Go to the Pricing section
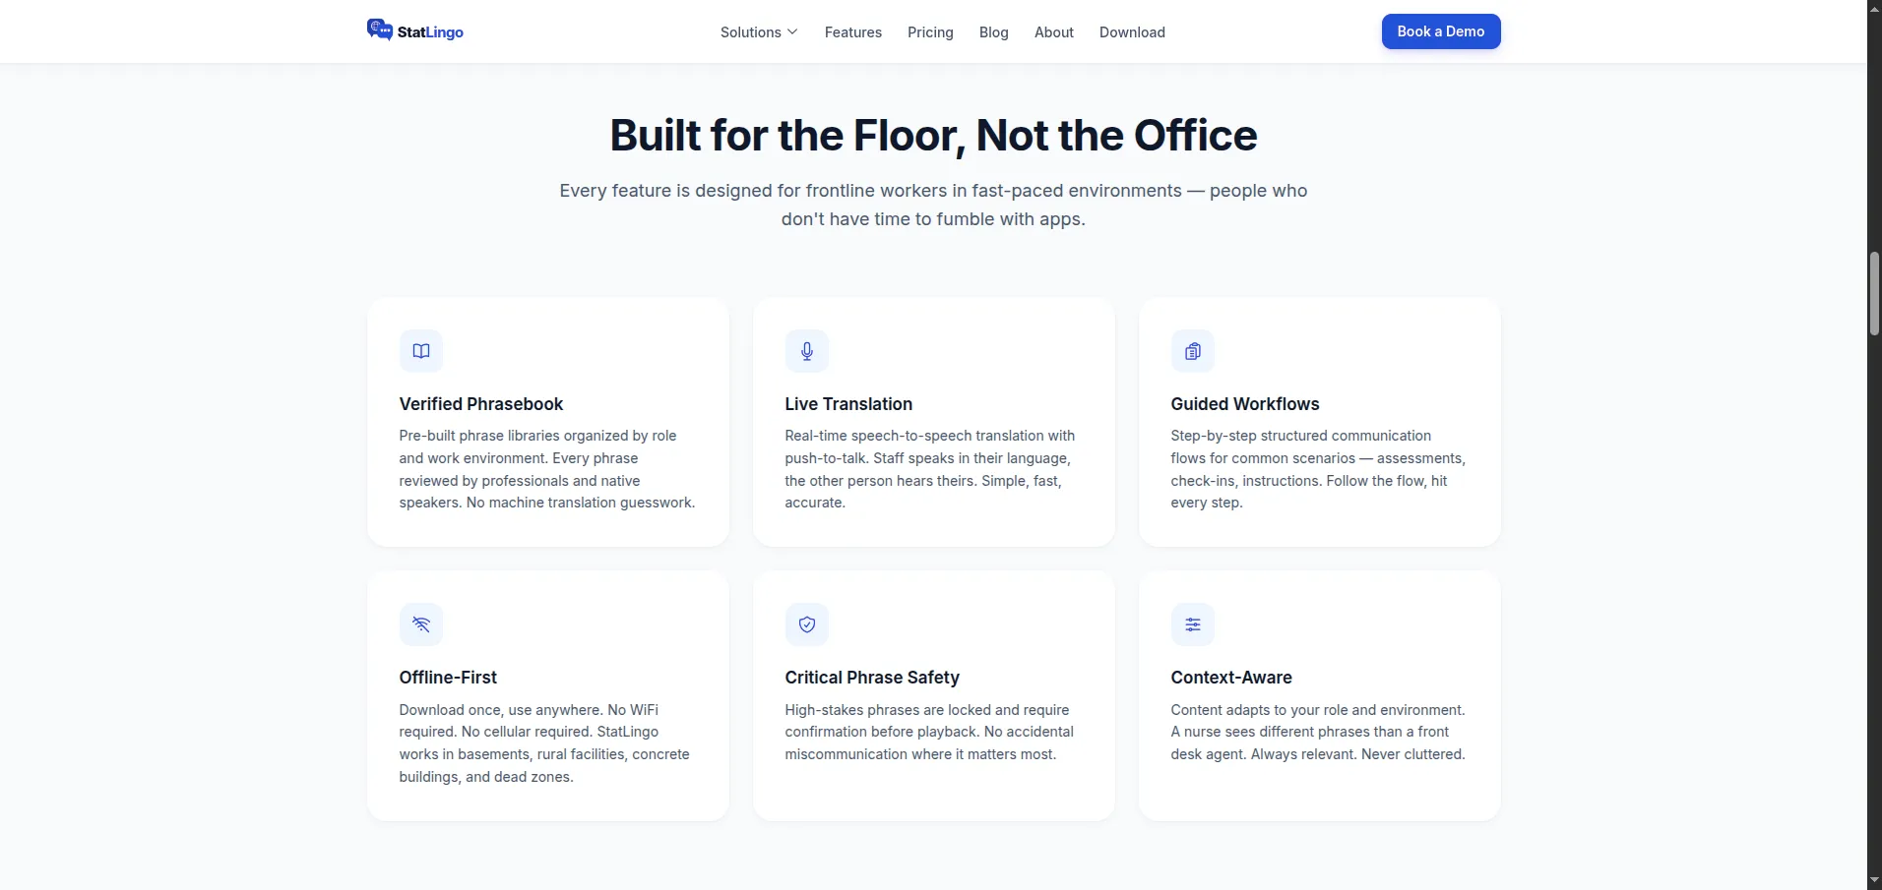This screenshot has width=1882, height=890. coord(929,31)
